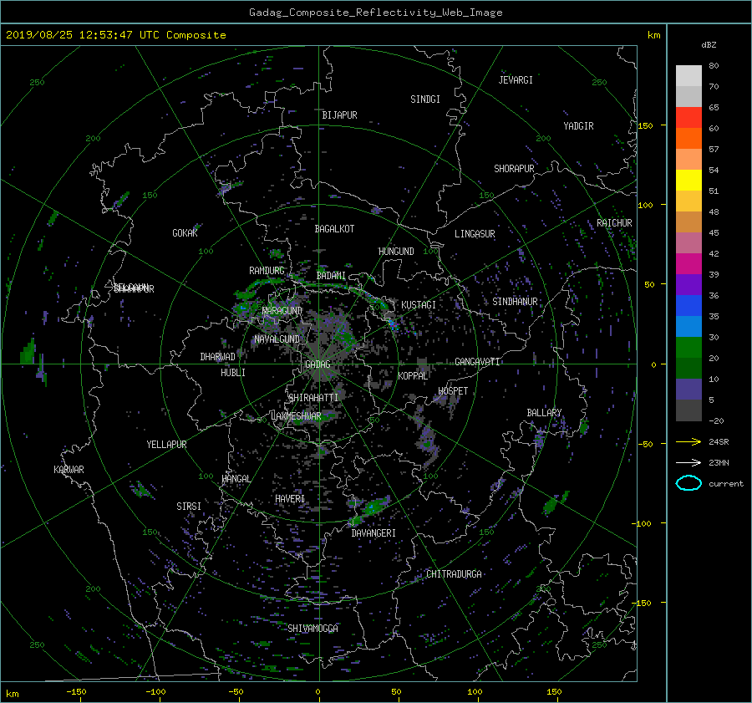
Task: Click the GANGAVATI city label
Action: click(477, 362)
